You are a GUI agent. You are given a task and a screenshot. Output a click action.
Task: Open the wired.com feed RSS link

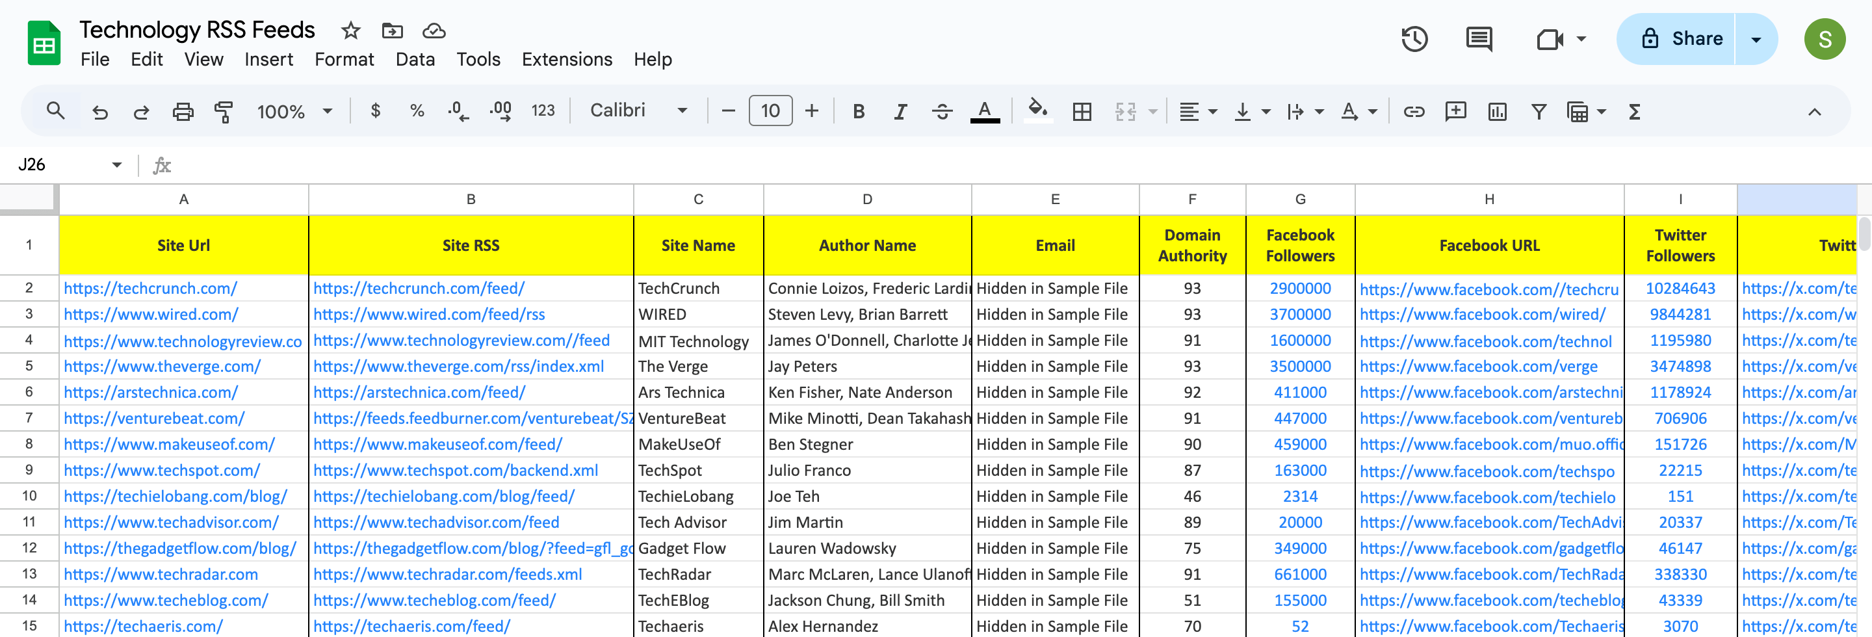tap(429, 315)
